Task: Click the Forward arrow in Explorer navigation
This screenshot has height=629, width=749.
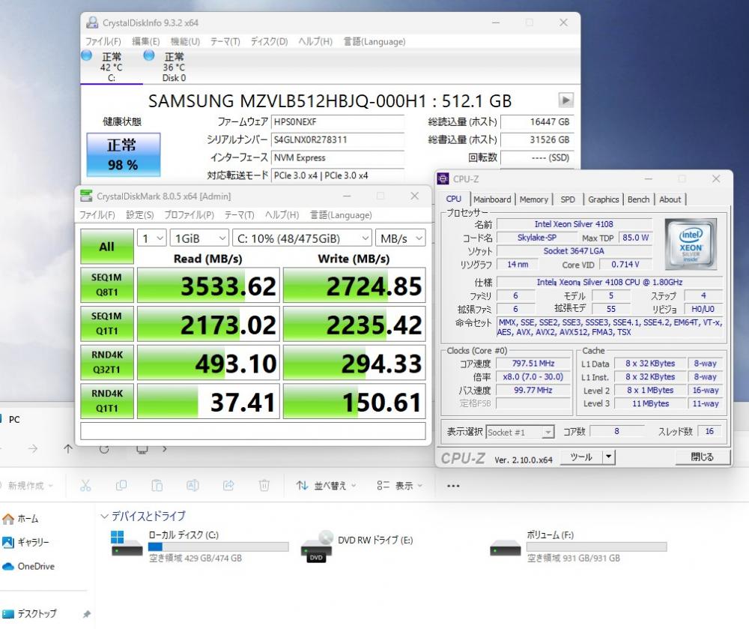Action: (32, 449)
